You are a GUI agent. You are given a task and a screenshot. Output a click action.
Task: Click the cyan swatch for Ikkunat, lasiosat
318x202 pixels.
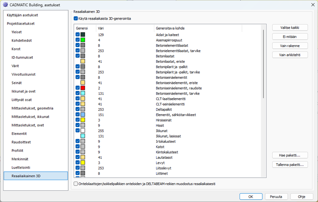click(83, 136)
